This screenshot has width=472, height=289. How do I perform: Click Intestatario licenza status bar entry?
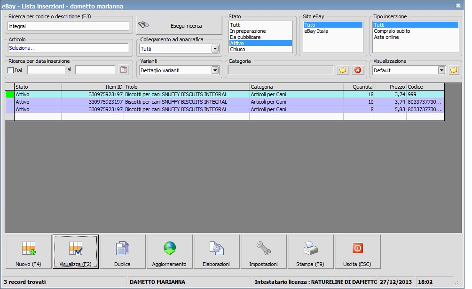tap(315, 282)
